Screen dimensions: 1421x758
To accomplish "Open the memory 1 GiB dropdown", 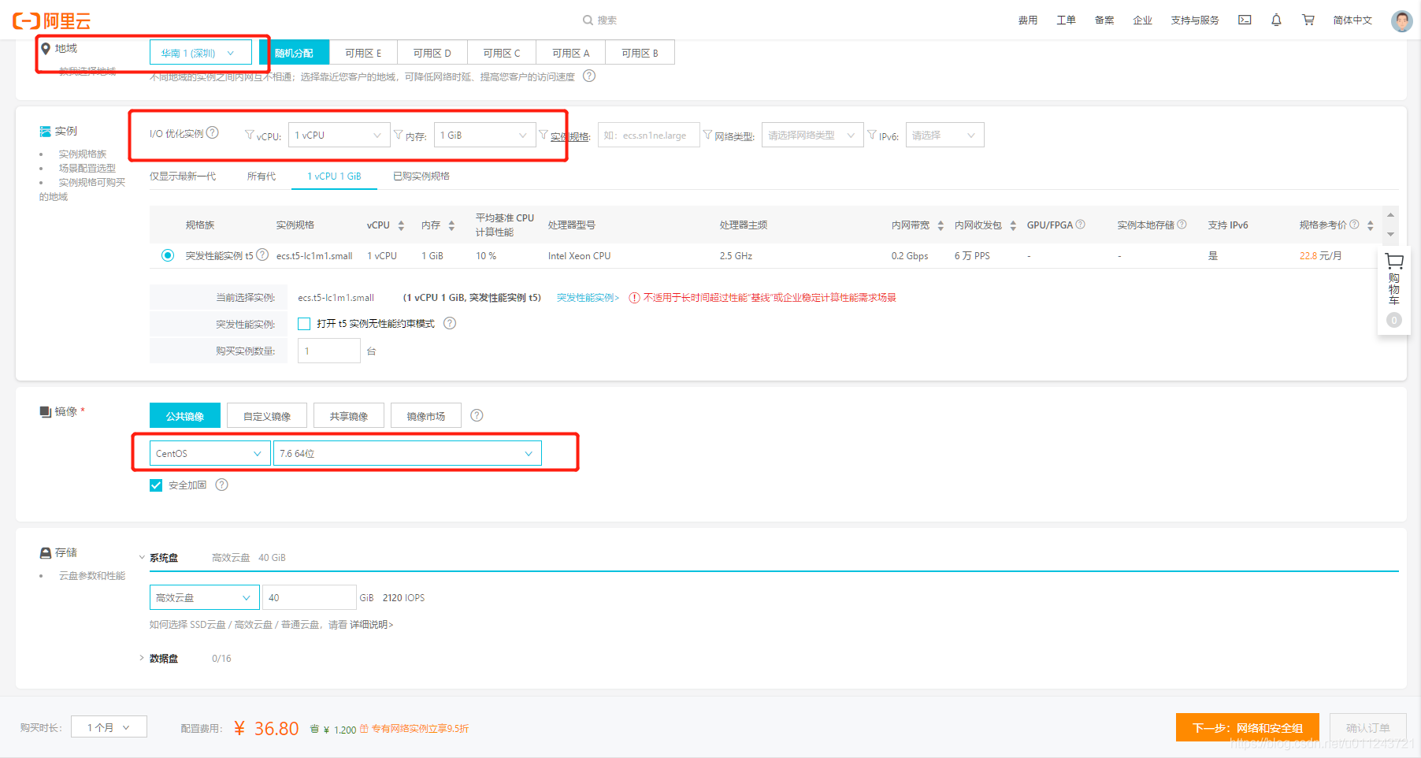I will coord(484,135).
